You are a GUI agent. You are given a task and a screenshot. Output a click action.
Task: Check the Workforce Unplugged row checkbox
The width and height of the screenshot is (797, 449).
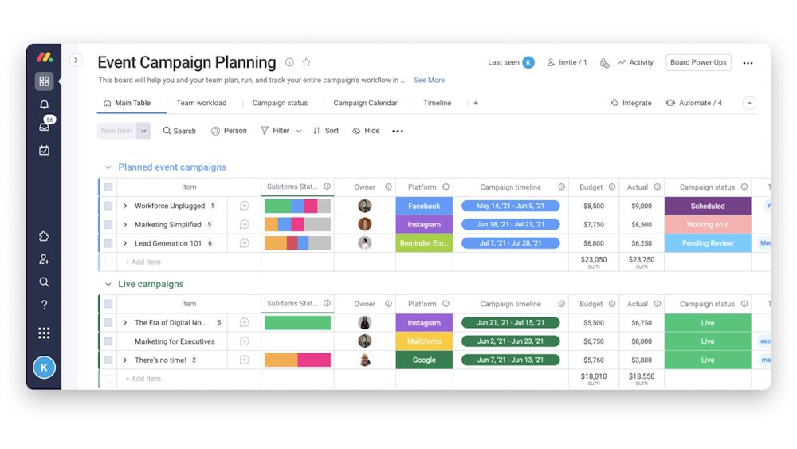(108, 206)
